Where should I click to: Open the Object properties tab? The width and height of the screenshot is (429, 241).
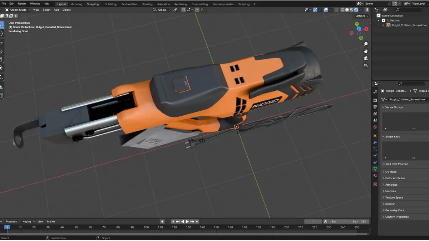375,136
